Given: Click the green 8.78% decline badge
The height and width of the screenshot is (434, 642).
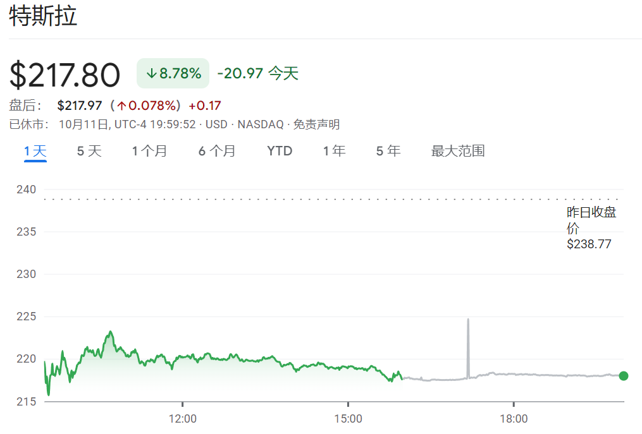Looking at the screenshot, I should [173, 73].
